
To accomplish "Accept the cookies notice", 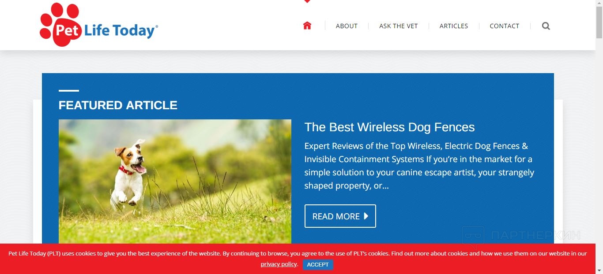I will point(318,264).
